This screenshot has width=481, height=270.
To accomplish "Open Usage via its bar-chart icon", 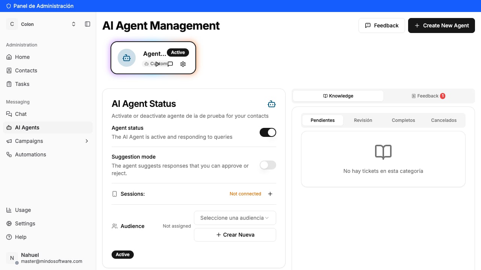I will point(9,210).
